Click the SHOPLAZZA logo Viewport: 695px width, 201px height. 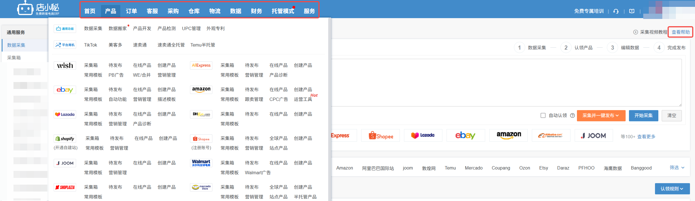pyautogui.click(x=65, y=187)
